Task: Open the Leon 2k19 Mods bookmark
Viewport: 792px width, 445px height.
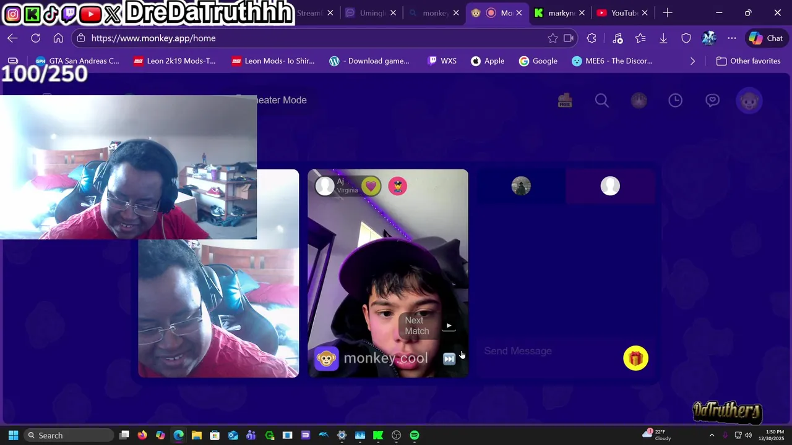Action: [174, 61]
